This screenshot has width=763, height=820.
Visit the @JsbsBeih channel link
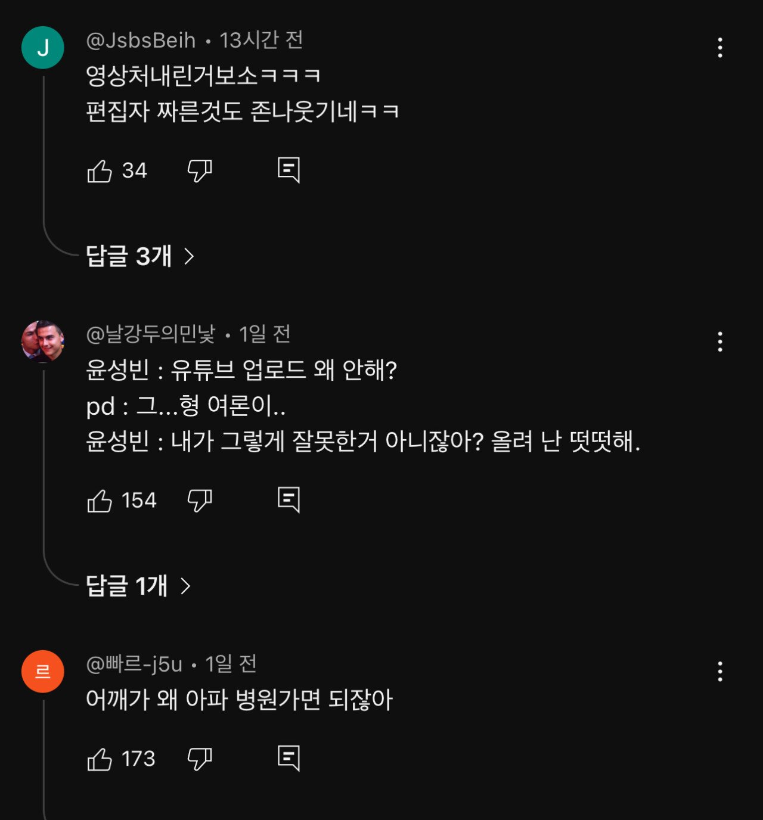point(141,41)
